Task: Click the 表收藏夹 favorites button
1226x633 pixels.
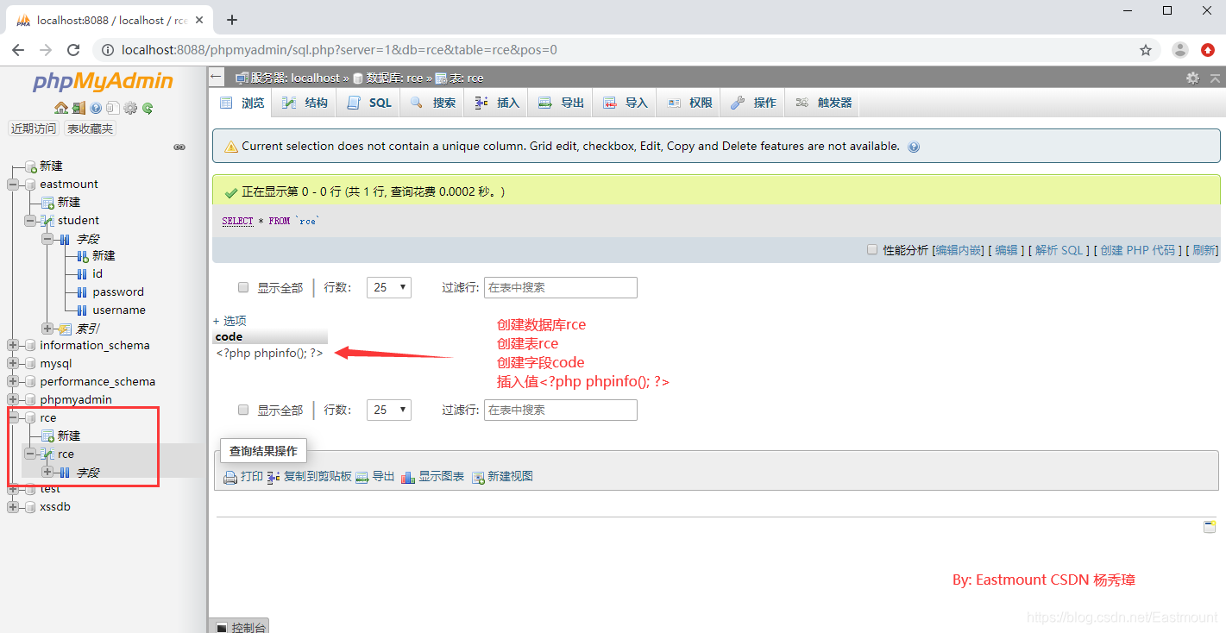Action: (90, 128)
